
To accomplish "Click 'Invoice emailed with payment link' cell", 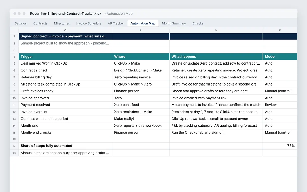I will [216, 98].
